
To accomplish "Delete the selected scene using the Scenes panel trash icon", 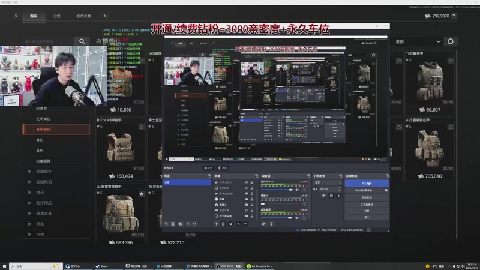I will pos(173,224).
